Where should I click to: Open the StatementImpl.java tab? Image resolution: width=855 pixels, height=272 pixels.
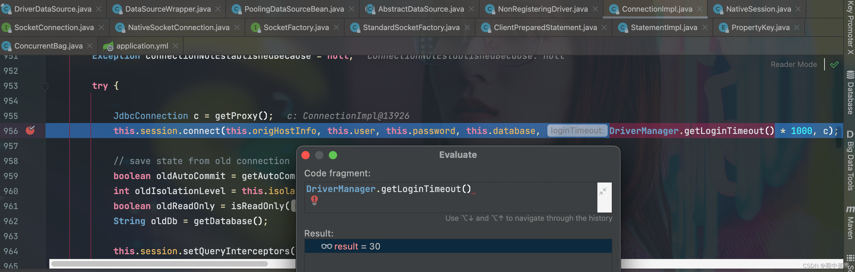click(664, 27)
